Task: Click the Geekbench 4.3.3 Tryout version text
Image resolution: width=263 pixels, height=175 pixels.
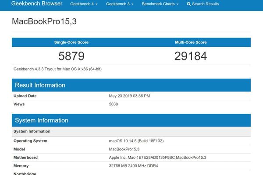Action: (x=57, y=69)
